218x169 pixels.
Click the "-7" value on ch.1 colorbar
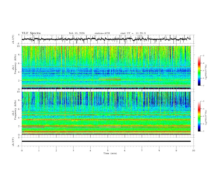[x=203, y=86]
